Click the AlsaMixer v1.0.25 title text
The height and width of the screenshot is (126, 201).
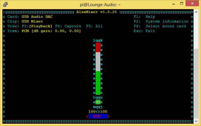(x=96, y=12)
